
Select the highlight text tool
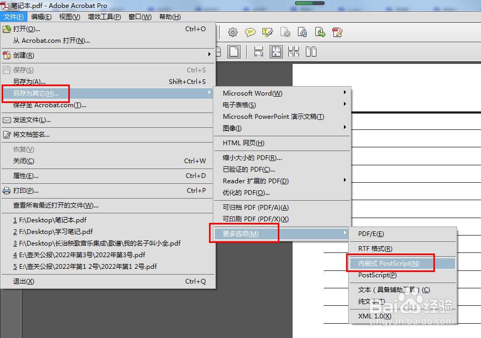(x=267, y=32)
